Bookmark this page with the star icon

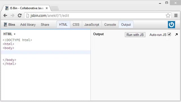coord(168,16)
